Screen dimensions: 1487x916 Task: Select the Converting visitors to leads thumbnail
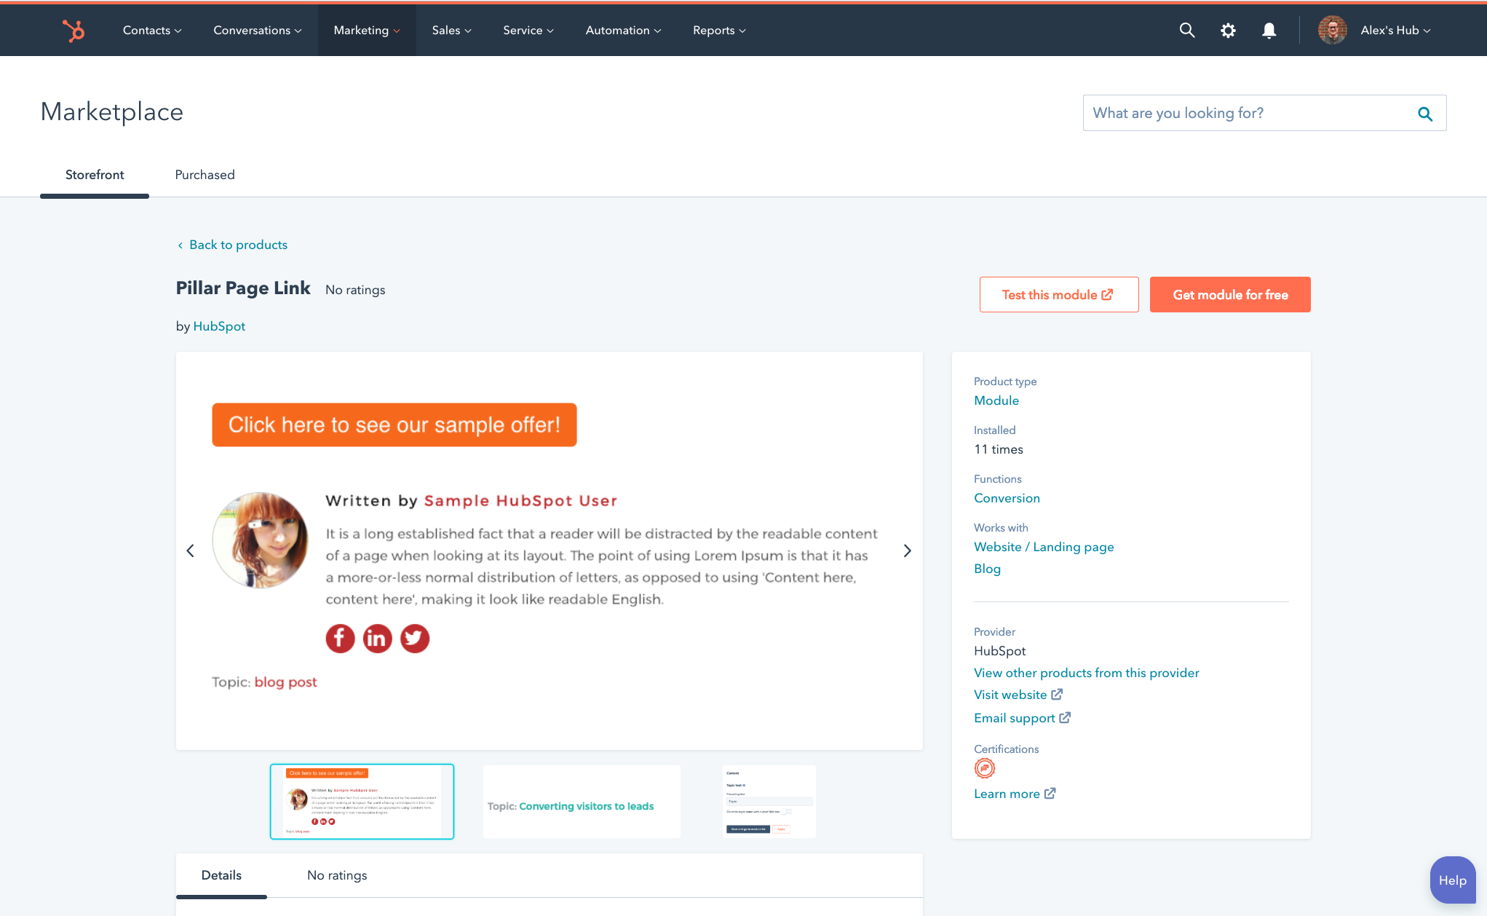pyautogui.click(x=581, y=802)
